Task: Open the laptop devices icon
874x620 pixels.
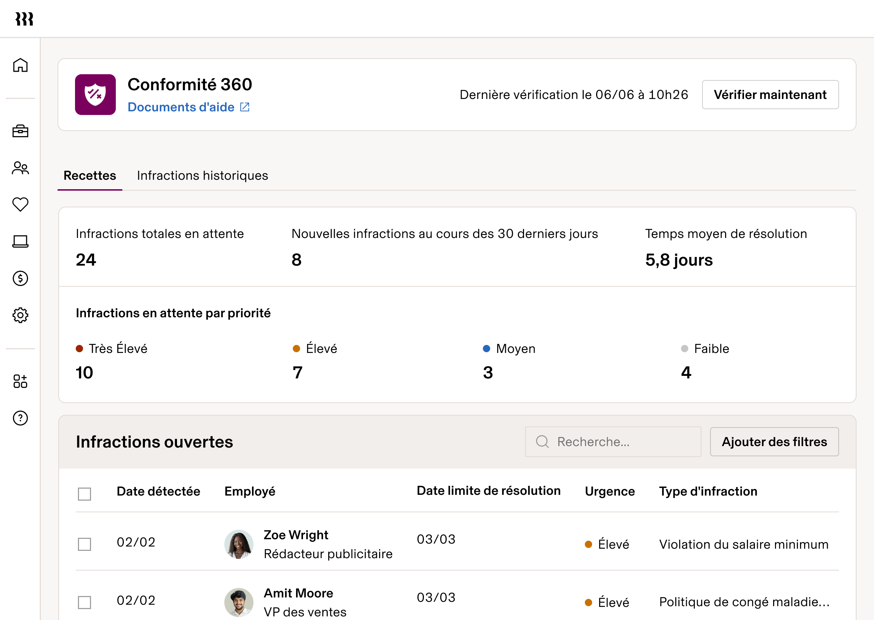Action: 20,241
